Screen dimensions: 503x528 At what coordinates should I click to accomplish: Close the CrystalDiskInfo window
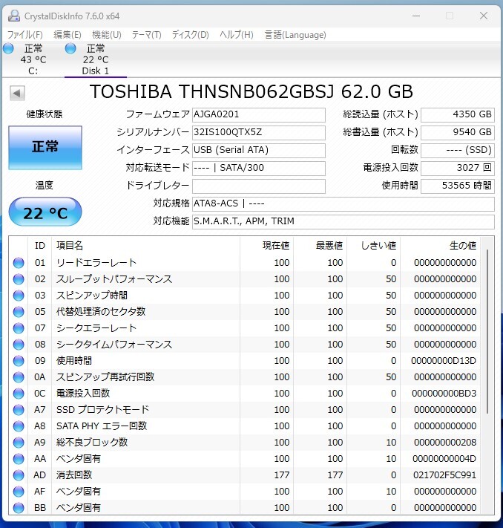[484, 16]
